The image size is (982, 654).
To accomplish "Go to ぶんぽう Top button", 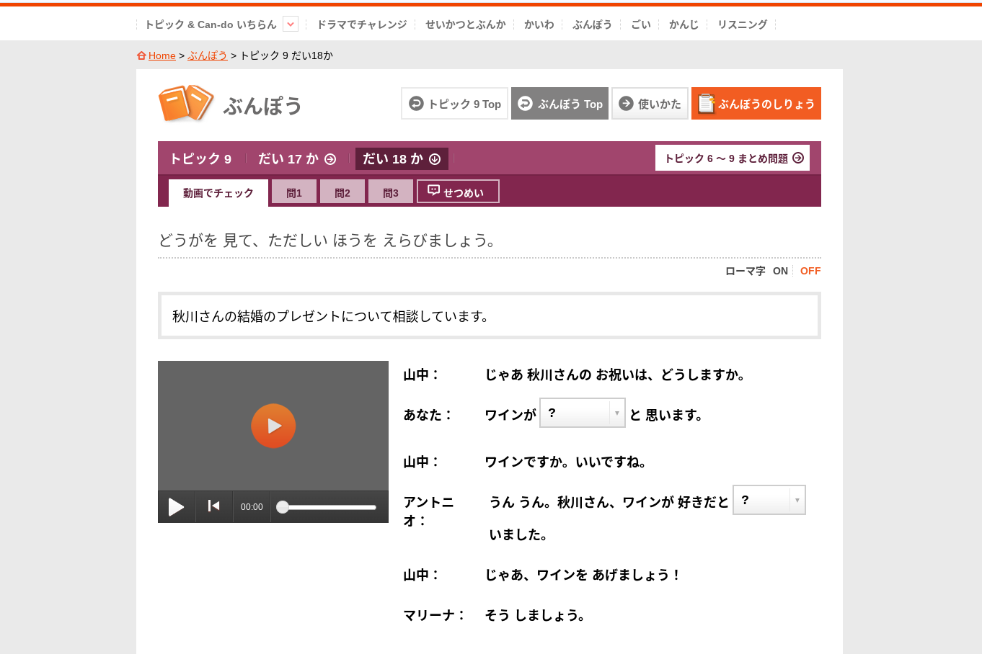I will [559, 104].
